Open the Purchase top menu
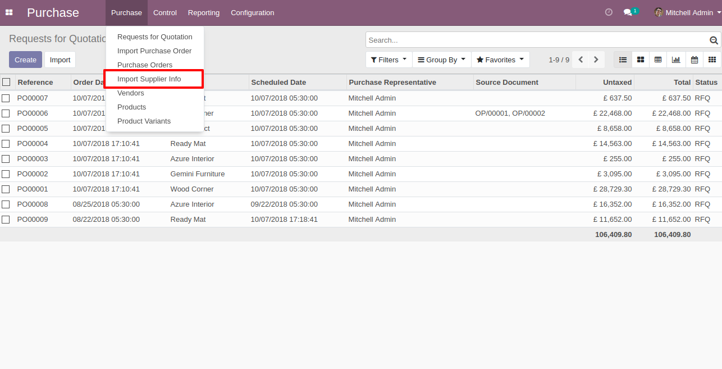This screenshot has height=369, width=722. [x=126, y=12]
